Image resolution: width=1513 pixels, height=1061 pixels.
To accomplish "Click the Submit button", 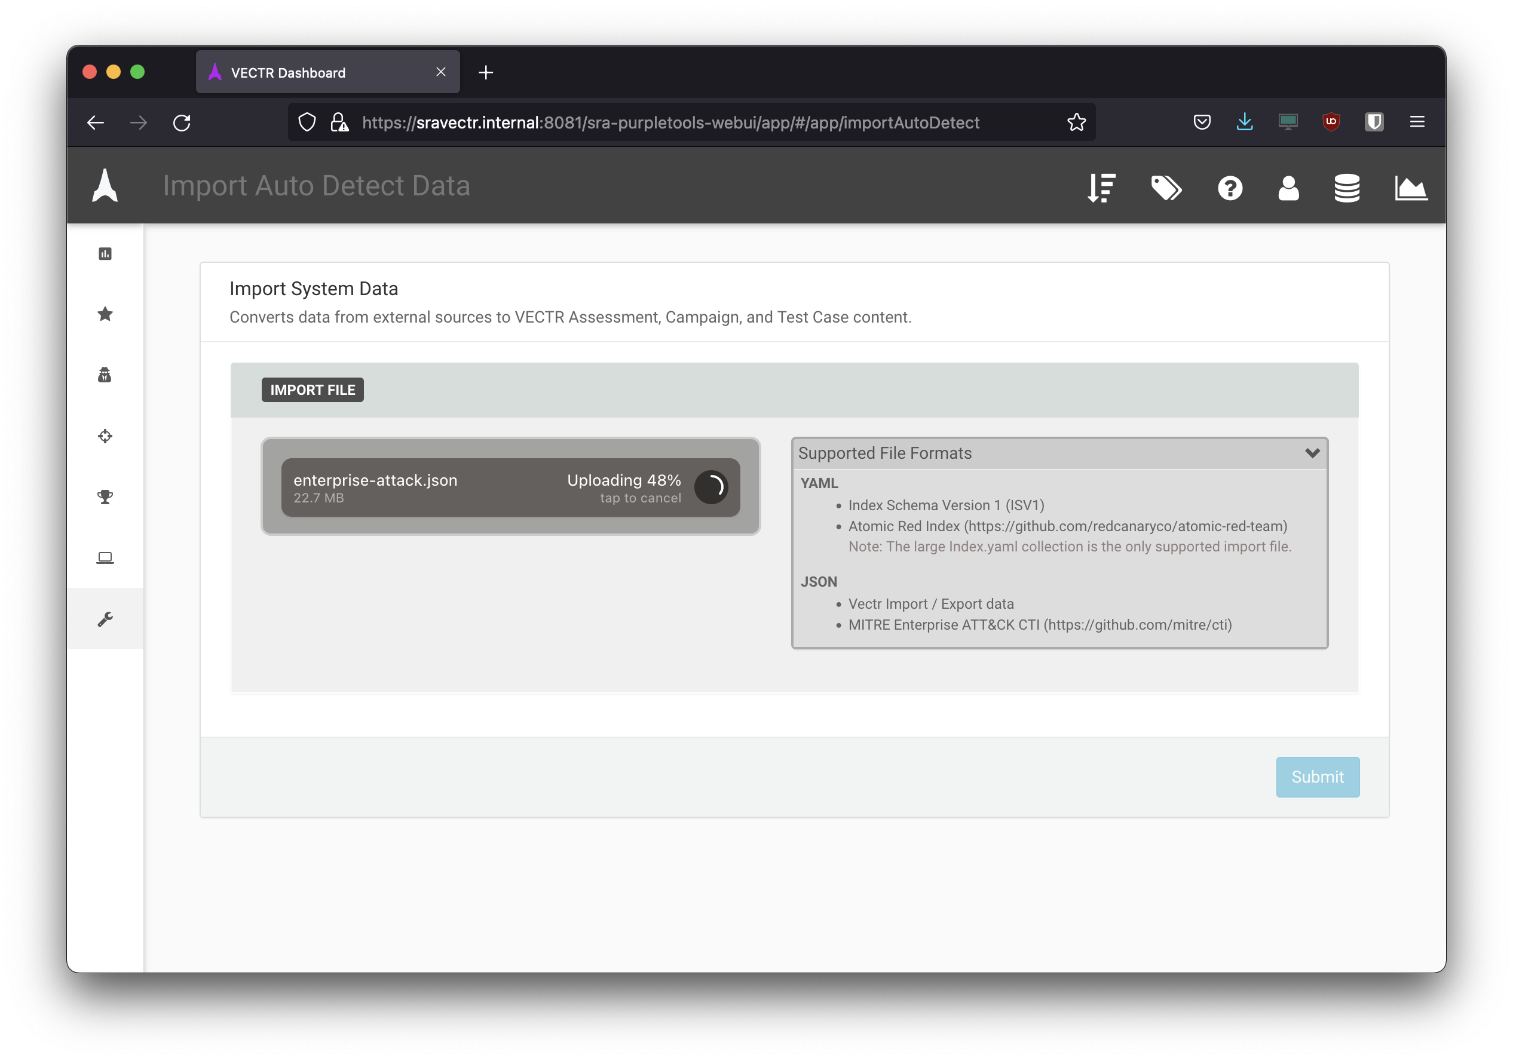I will click(x=1317, y=777).
